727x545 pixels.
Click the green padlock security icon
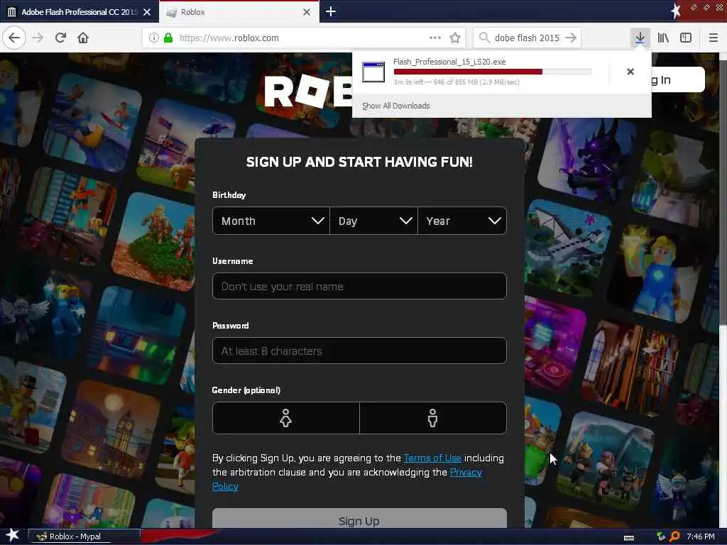(x=168, y=38)
